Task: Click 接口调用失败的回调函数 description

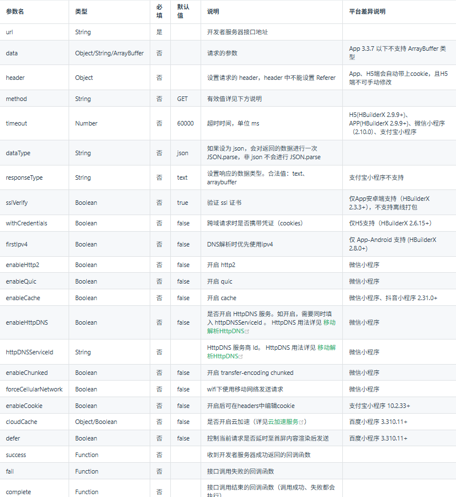Action: point(240,471)
